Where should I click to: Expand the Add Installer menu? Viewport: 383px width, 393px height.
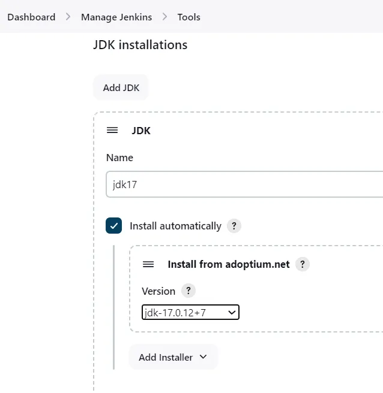[x=173, y=357]
